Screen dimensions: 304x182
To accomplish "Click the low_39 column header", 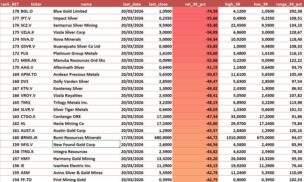I will 260,4.
